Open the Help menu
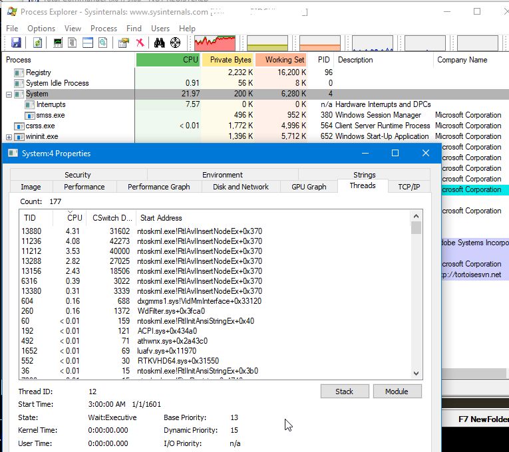The image size is (509, 452). [187, 29]
